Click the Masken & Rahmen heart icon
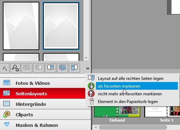This screenshot has width=180, height=130. tap(7, 124)
